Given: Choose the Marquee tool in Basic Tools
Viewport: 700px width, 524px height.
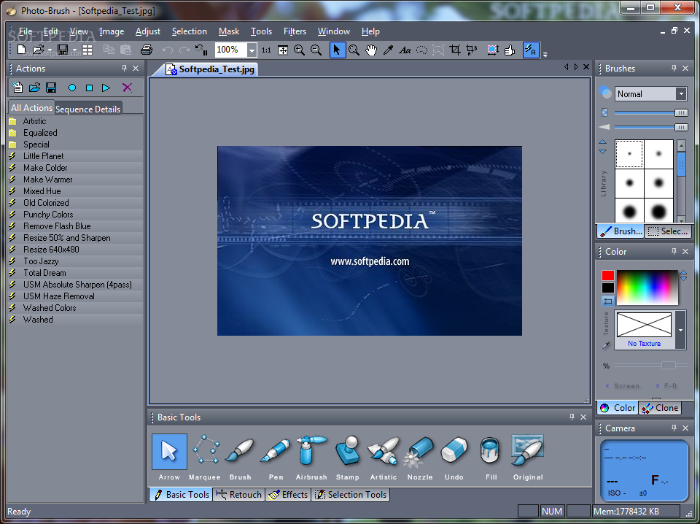Looking at the screenshot, I should [206, 458].
